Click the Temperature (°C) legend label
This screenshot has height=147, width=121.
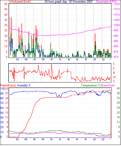[91, 85]
